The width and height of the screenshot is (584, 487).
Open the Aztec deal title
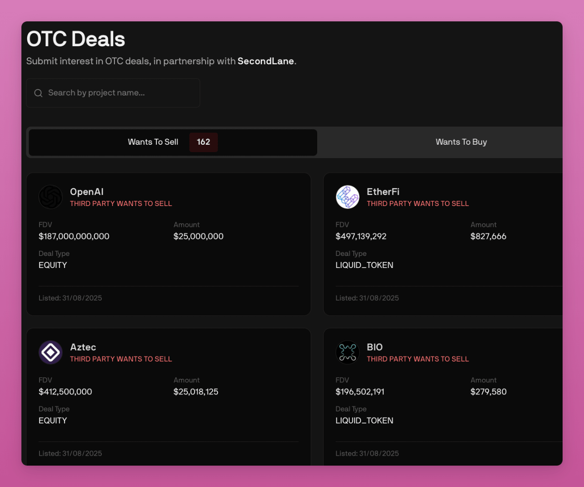point(83,348)
